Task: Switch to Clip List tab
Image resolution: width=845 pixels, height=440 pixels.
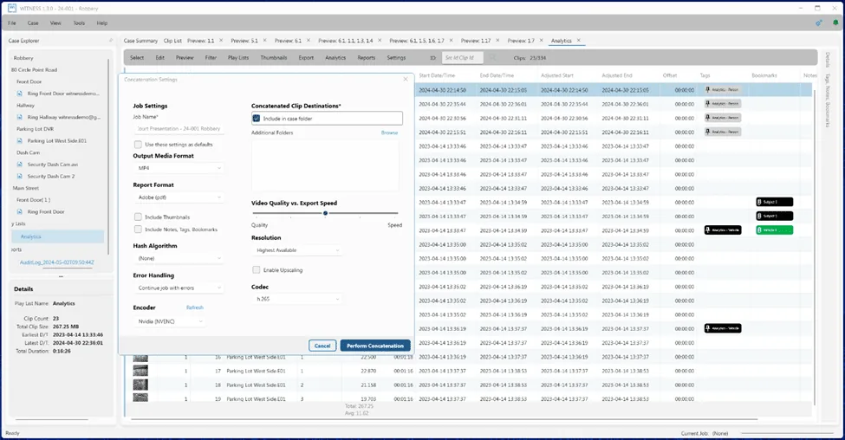Action: [172, 41]
